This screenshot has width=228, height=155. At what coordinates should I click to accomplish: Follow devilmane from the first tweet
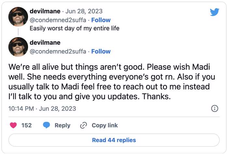pyautogui.click(x=101, y=20)
